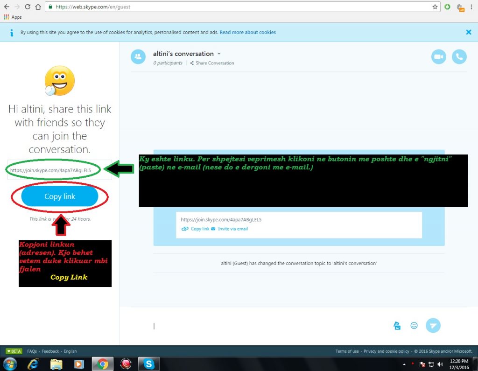Open File Explorer from taskbar
The width and height of the screenshot is (478, 371).
click(x=56, y=364)
